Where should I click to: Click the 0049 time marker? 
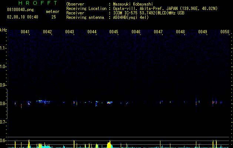tap(203, 32)
